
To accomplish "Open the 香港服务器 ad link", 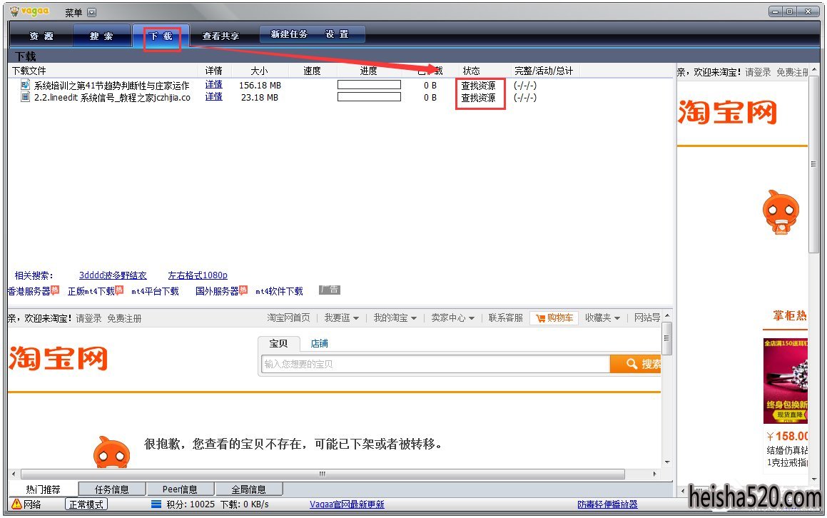I will (29, 291).
